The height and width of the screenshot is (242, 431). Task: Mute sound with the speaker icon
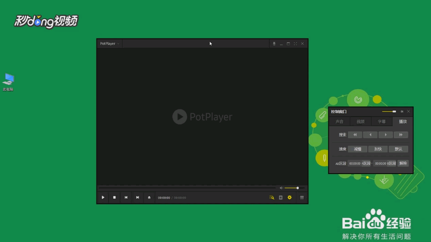281,188
